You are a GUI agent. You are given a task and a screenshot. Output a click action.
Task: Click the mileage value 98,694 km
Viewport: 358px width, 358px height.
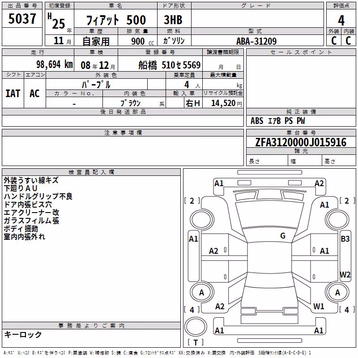tap(55, 64)
